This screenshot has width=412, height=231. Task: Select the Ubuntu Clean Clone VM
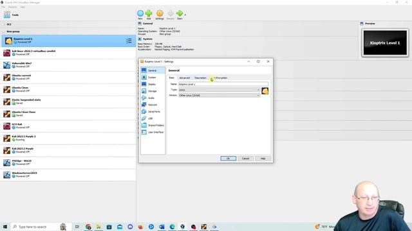(x=68, y=114)
